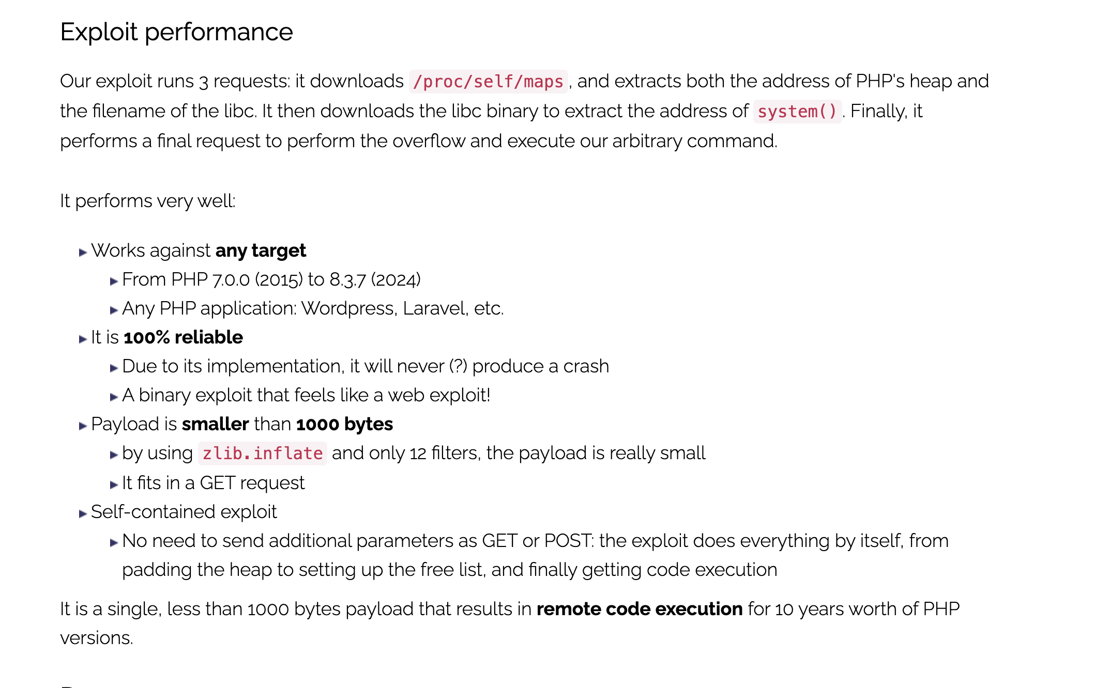This screenshot has height=688, width=1094.
Task: Click the arrow bullet before "No need to send"
Action: click(114, 542)
